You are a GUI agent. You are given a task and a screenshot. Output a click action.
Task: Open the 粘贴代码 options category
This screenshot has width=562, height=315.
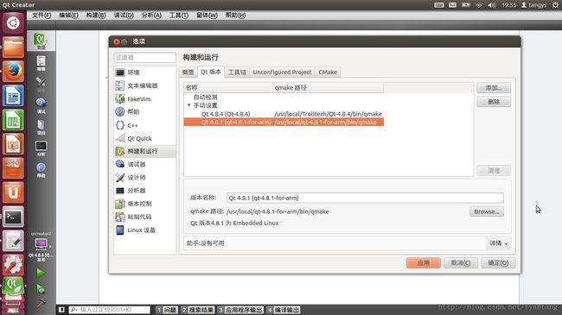[x=144, y=217]
